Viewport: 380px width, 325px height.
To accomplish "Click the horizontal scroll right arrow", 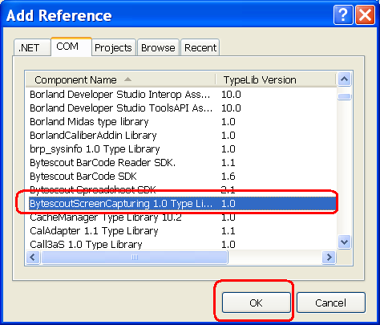I will coord(329,258).
